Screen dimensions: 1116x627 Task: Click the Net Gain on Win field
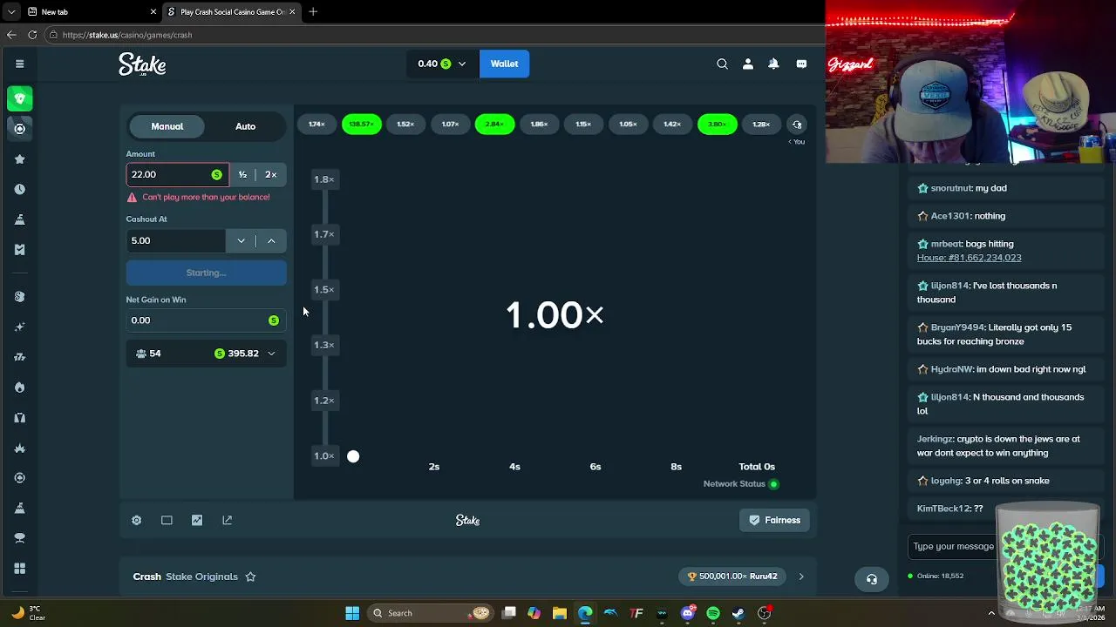(x=206, y=320)
